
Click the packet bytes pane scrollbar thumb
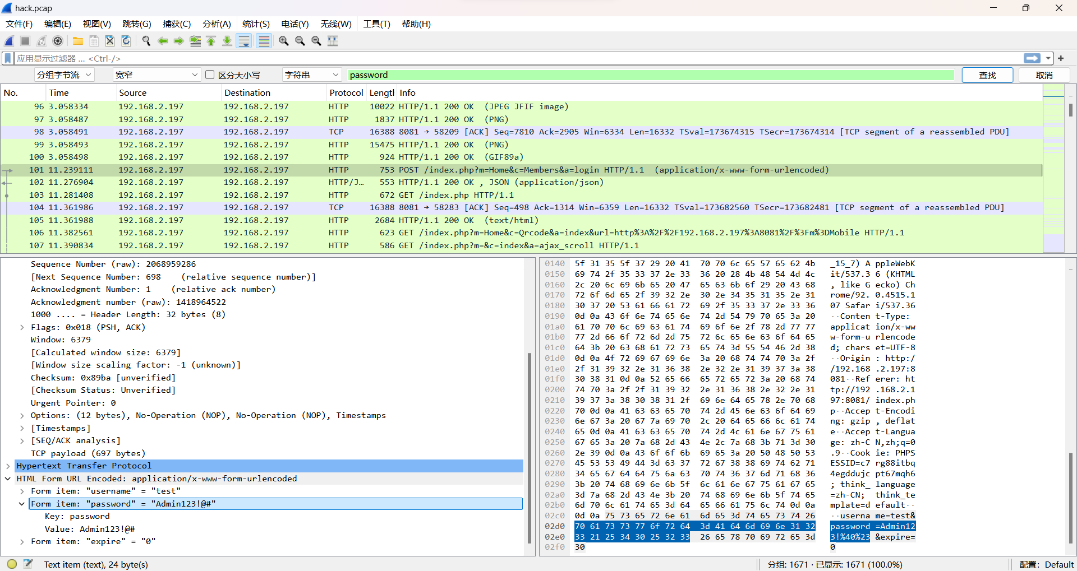[x=1071, y=498]
